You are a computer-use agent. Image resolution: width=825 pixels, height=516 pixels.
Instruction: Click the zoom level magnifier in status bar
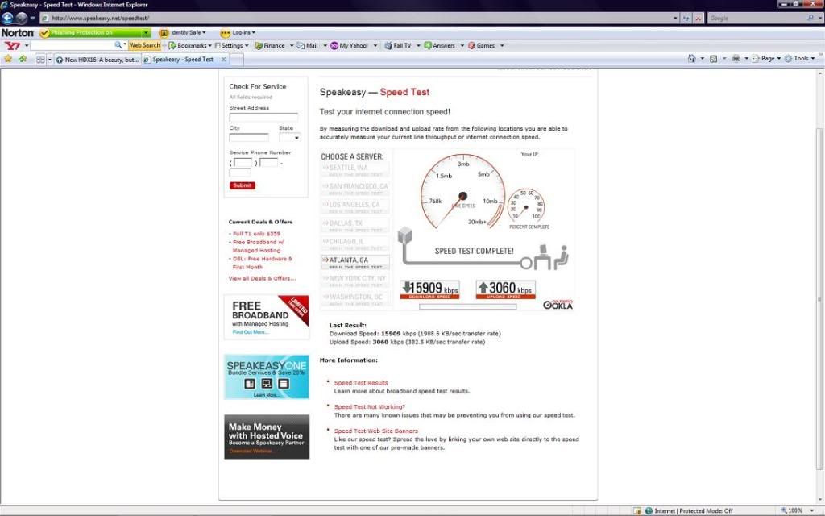(784, 510)
